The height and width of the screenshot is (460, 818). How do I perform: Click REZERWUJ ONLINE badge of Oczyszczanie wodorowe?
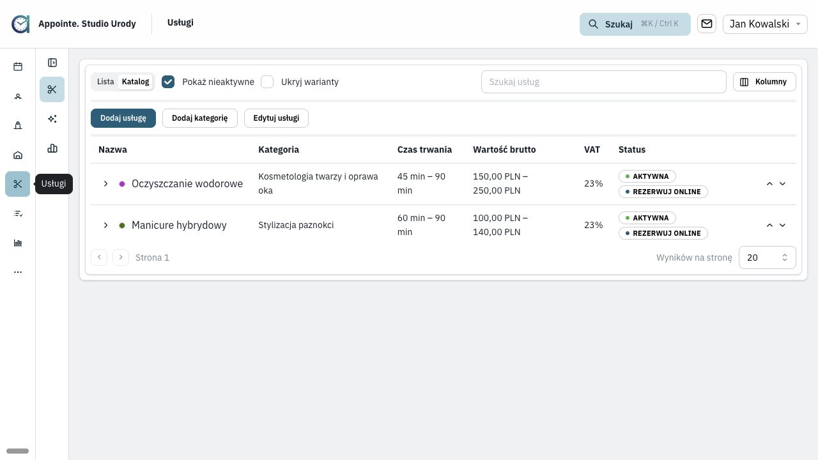coord(663,192)
